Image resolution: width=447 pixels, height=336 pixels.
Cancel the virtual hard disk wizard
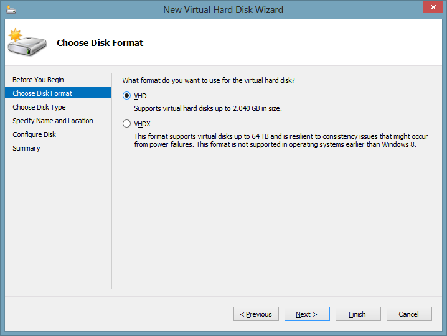[x=409, y=314]
